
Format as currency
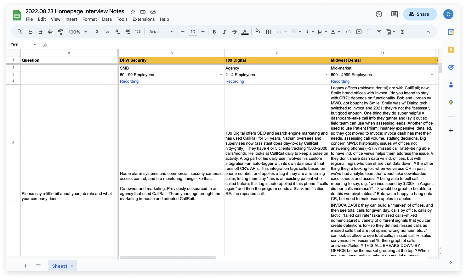point(97,32)
